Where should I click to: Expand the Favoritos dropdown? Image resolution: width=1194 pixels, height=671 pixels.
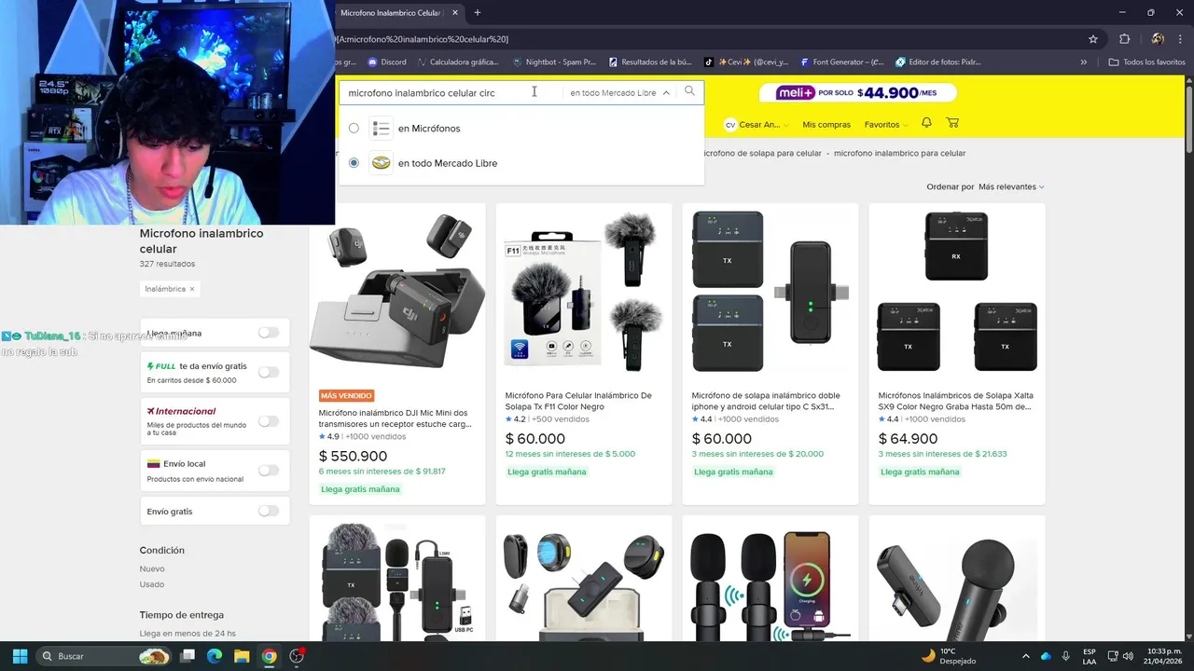(x=885, y=124)
